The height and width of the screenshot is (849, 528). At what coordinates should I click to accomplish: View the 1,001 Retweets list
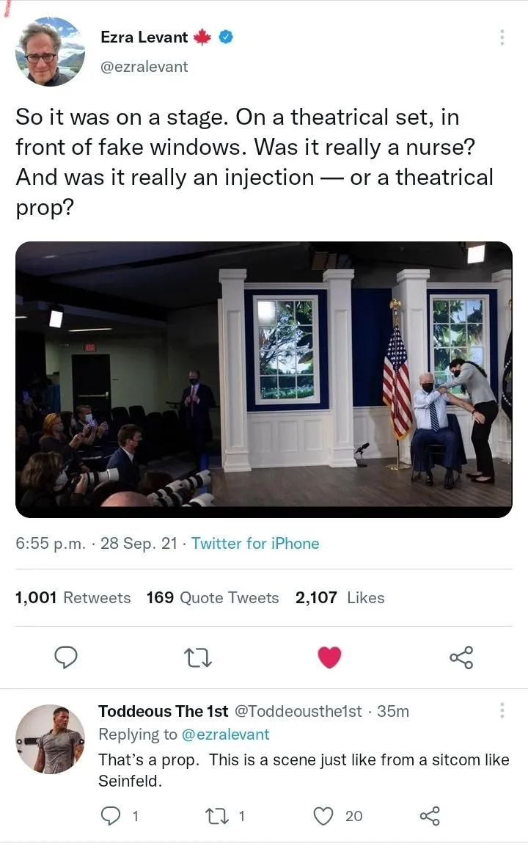click(73, 598)
